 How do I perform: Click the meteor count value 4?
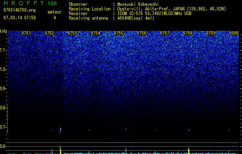[x=55, y=18]
